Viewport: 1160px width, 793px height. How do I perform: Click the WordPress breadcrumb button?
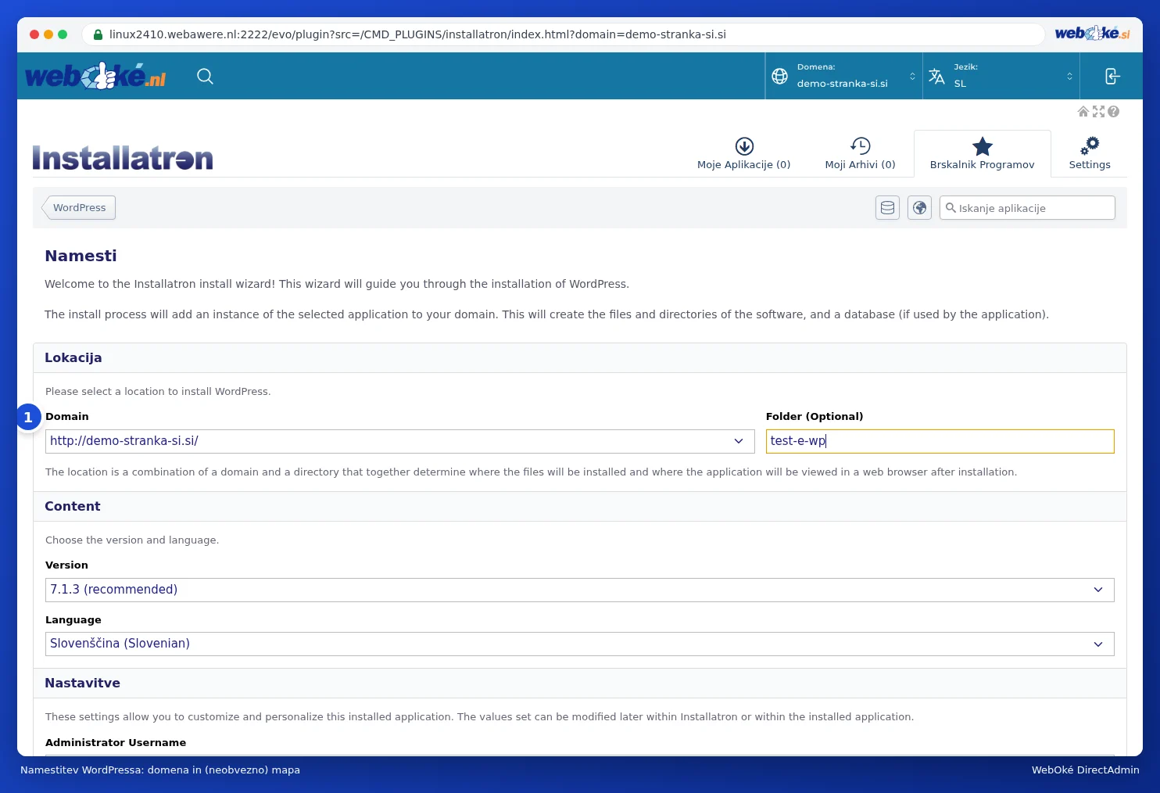[79, 208]
